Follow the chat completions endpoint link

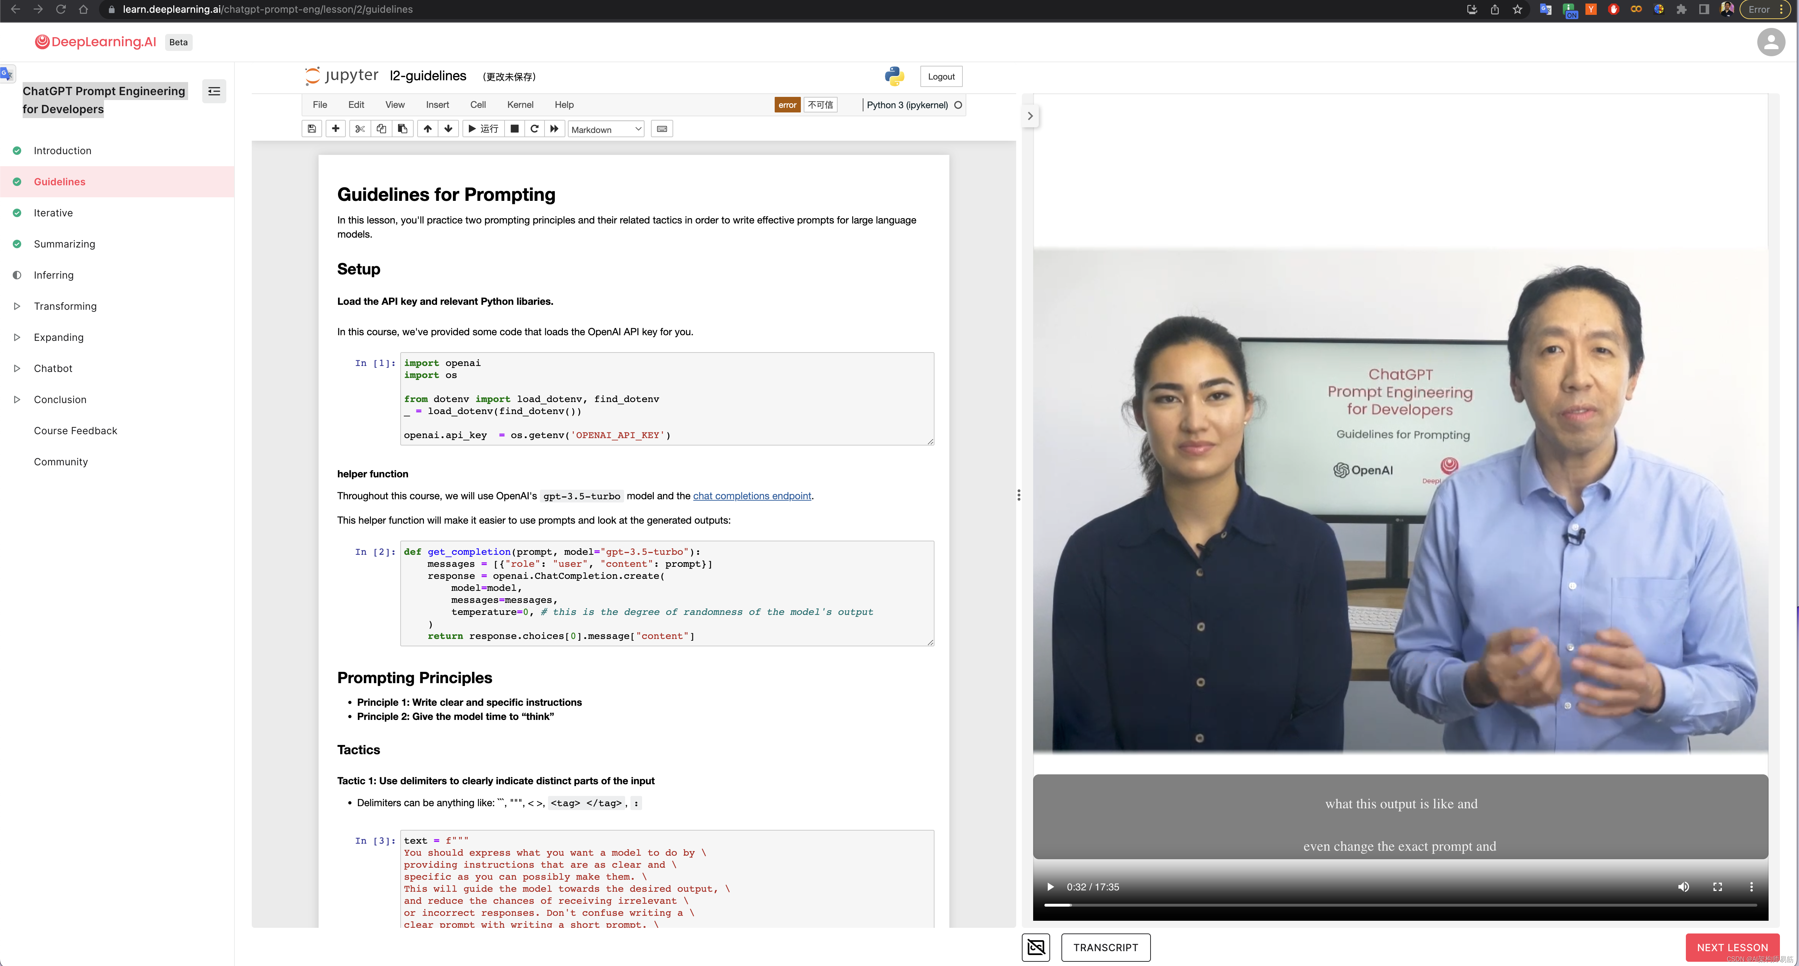click(751, 496)
